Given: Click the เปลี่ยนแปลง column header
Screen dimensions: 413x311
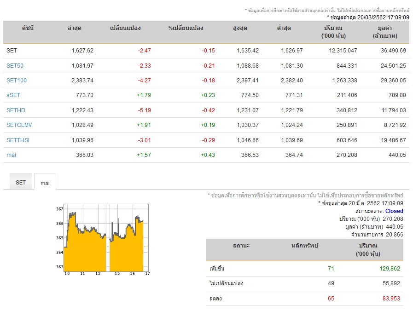Looking at the screenshot, I should [x=125, y=28].
